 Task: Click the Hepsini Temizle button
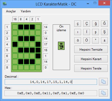(91, 49)
